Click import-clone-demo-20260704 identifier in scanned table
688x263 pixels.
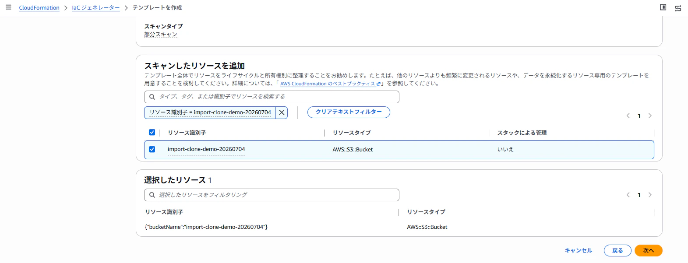pos(206,149)
